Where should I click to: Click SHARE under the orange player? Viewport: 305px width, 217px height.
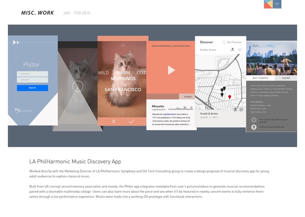tap(188, 97)
